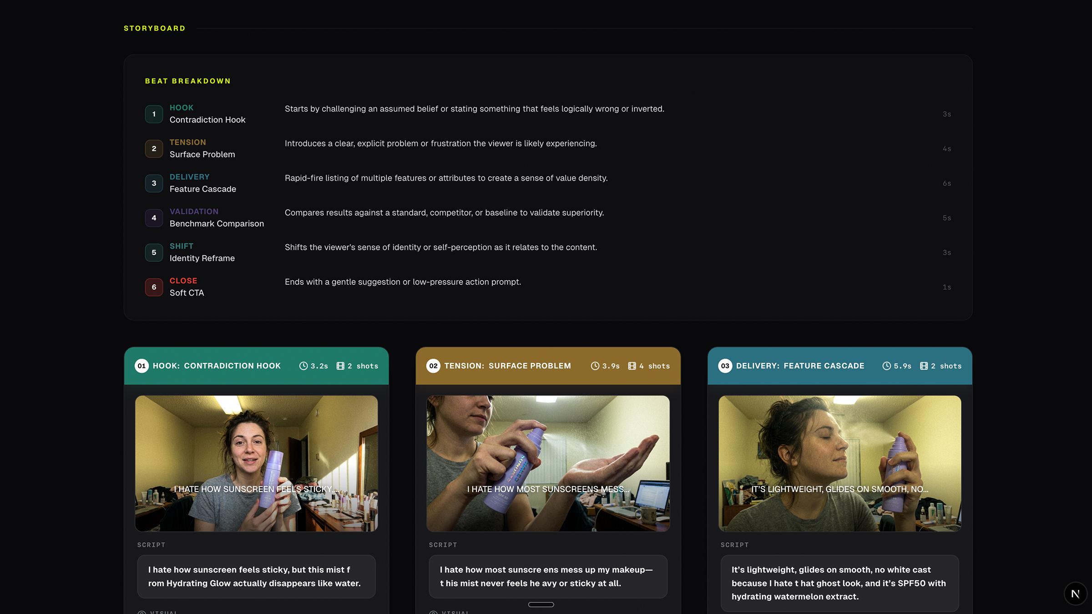Viewport: 1092px width, 614px height.
Task: Click the 01 number badge on Hook card
Action: [142, 366]
